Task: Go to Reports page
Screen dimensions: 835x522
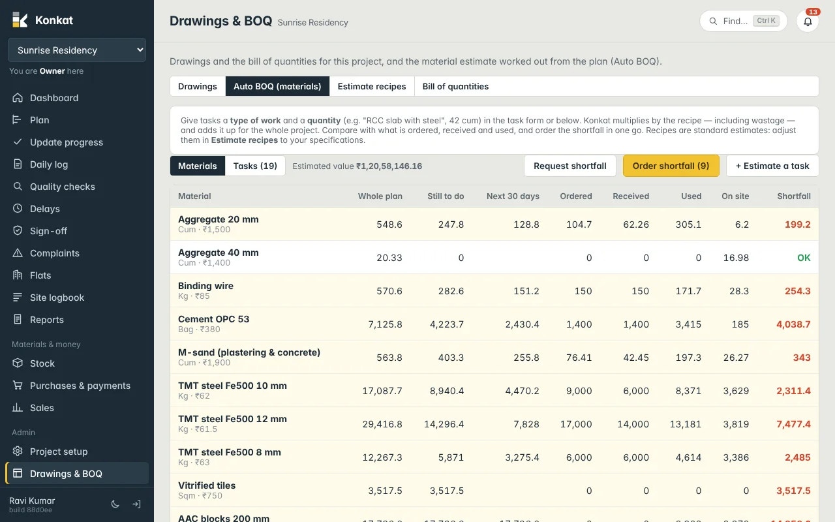Action: click(77, 320)
